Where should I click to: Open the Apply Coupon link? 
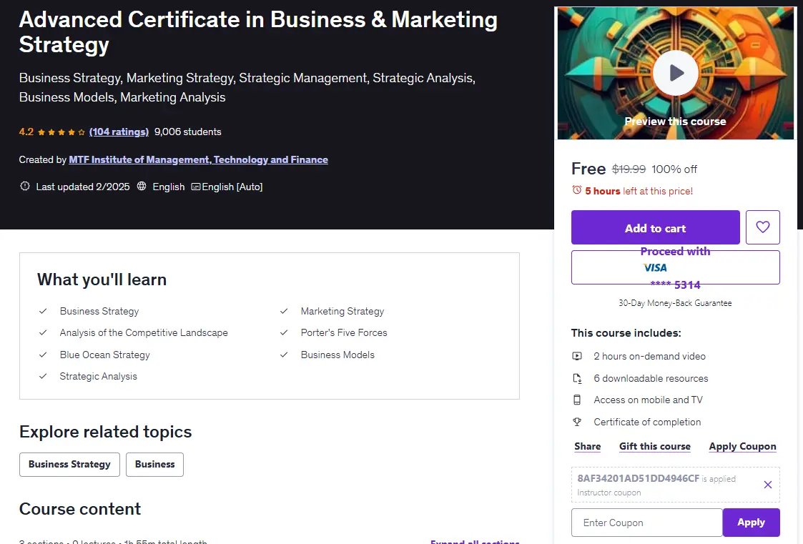coord(742,446)
